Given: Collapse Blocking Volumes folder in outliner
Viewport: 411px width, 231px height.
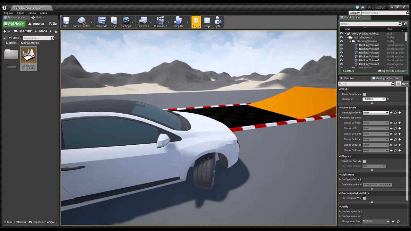Looking at the screenshot, I should click(351, 41).
